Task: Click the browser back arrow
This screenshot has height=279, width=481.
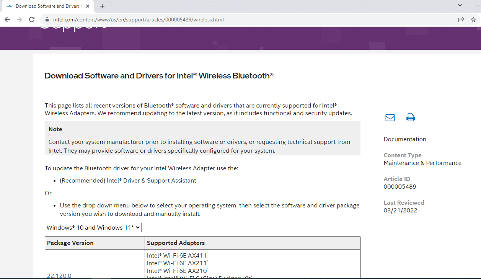Action: (x=7, y=20)
